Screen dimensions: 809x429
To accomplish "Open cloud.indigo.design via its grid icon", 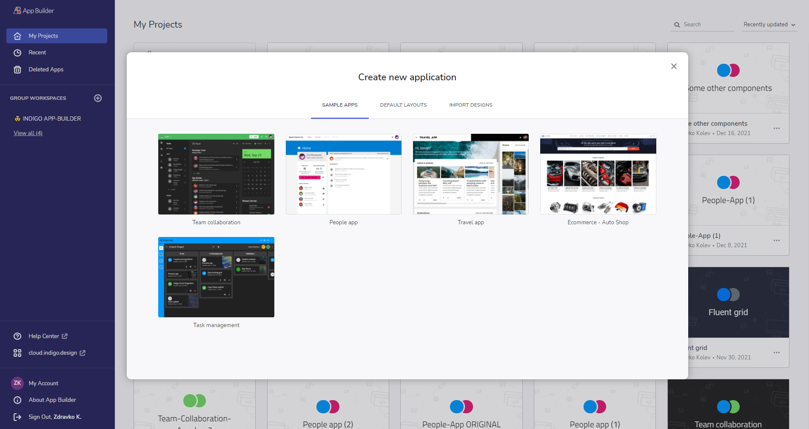I will coord(17,353).
